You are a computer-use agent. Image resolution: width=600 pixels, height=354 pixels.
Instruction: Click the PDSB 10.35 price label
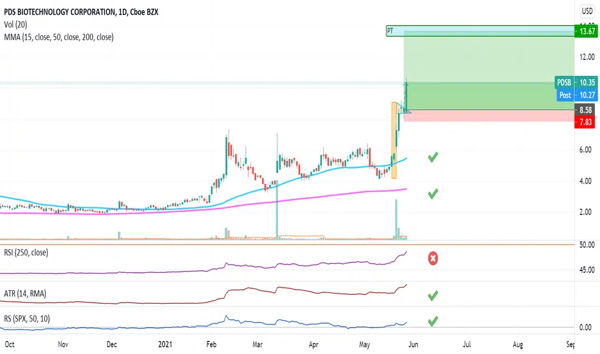(575, 82)
